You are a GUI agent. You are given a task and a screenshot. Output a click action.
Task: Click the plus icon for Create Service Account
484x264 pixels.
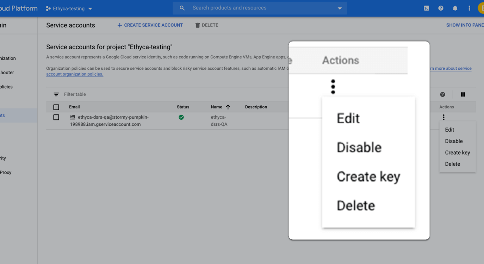click(x=120, y=25)
